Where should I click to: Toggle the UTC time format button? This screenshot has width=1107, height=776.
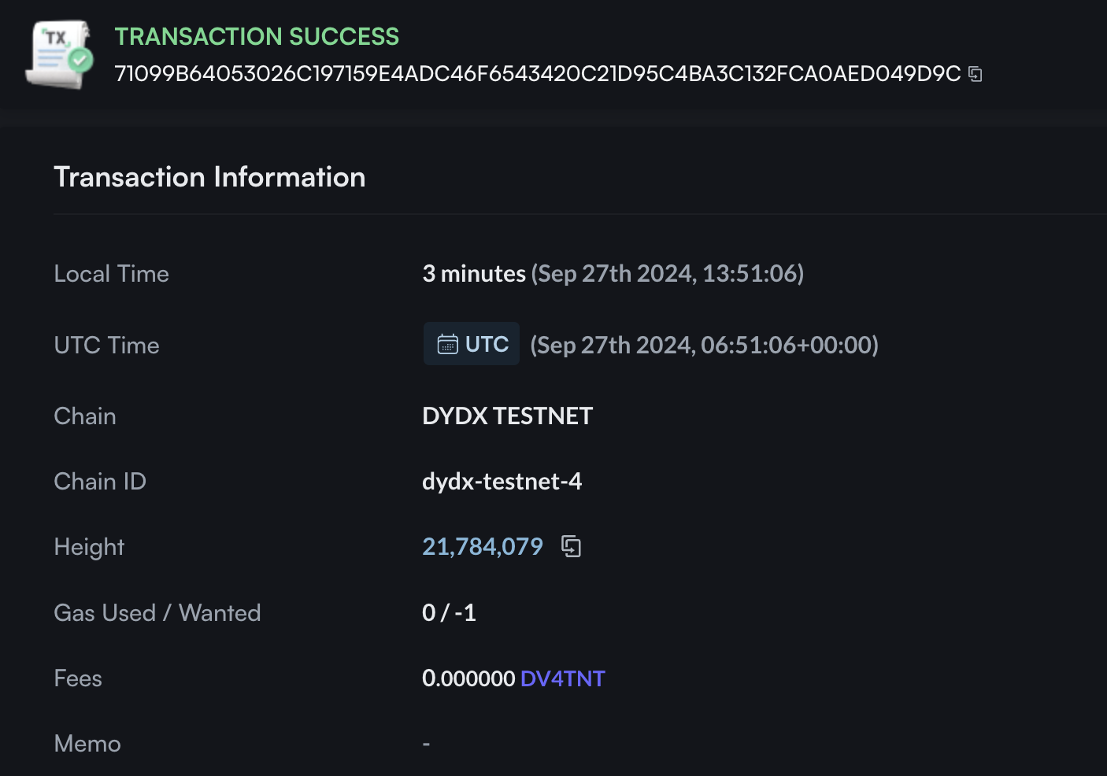472,344
